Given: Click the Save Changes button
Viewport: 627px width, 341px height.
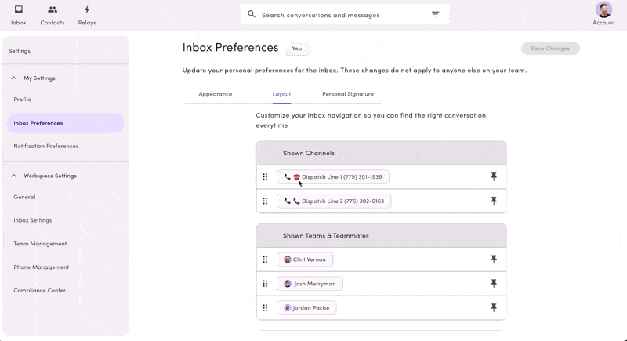Looking at the screenshot, I should 550,49.
